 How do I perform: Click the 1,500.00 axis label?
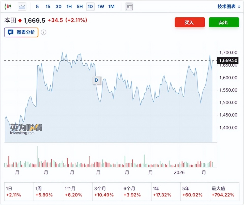(228, 102)
